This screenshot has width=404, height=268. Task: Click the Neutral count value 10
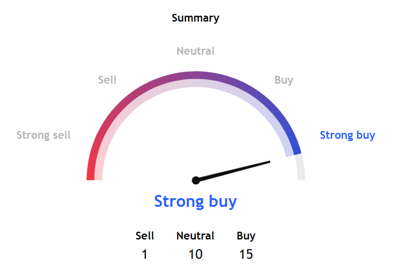(x=195, y=254)
